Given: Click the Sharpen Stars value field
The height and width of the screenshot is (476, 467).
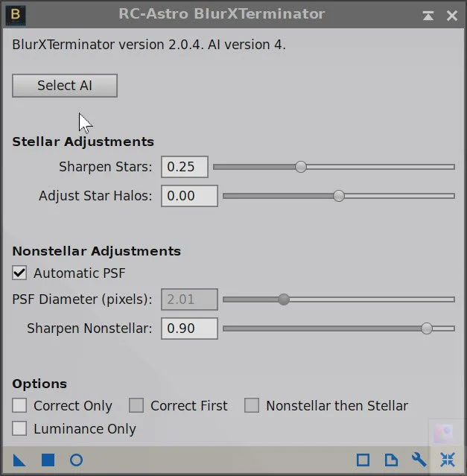Looking at the screenshot, I should coord(185,167).
